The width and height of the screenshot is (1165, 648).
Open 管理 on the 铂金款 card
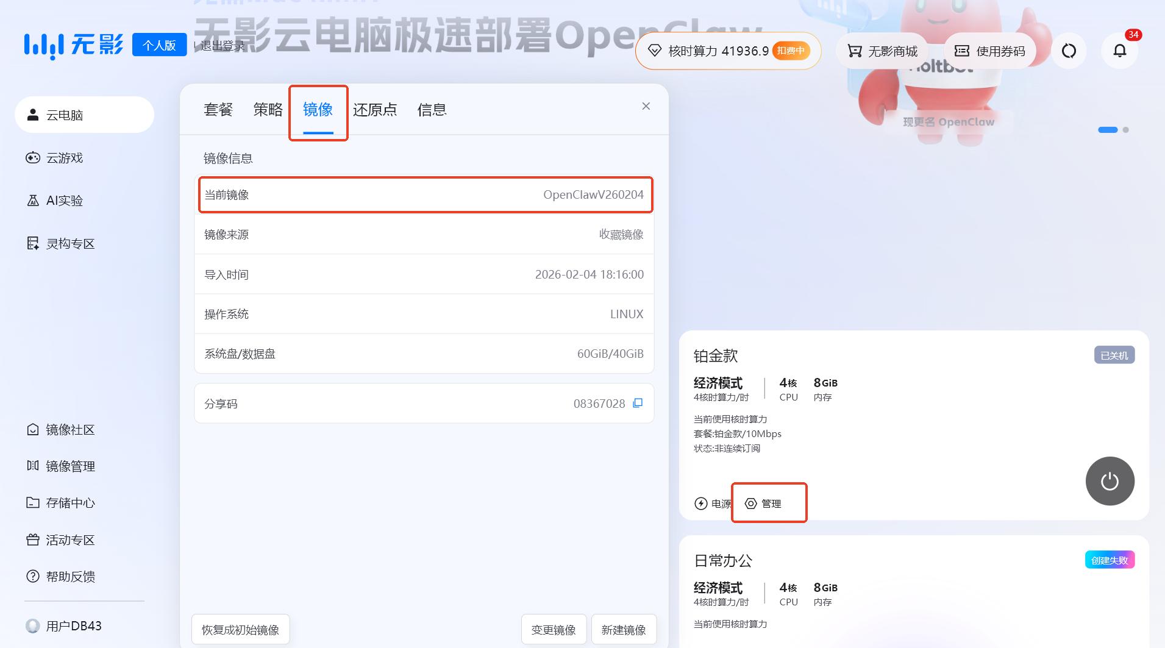[x=764, y=504]
